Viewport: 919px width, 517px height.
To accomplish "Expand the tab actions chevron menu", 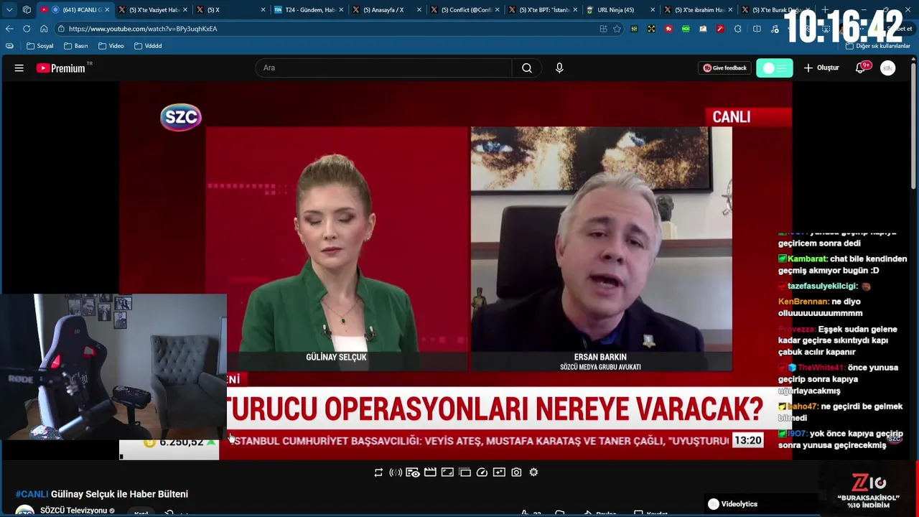I will coord(9,10).
